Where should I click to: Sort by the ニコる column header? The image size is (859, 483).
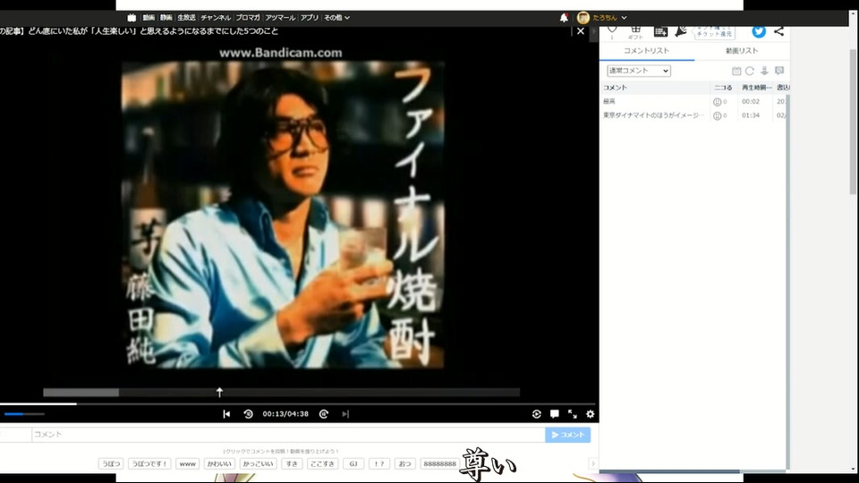click(x=723, y=88)
